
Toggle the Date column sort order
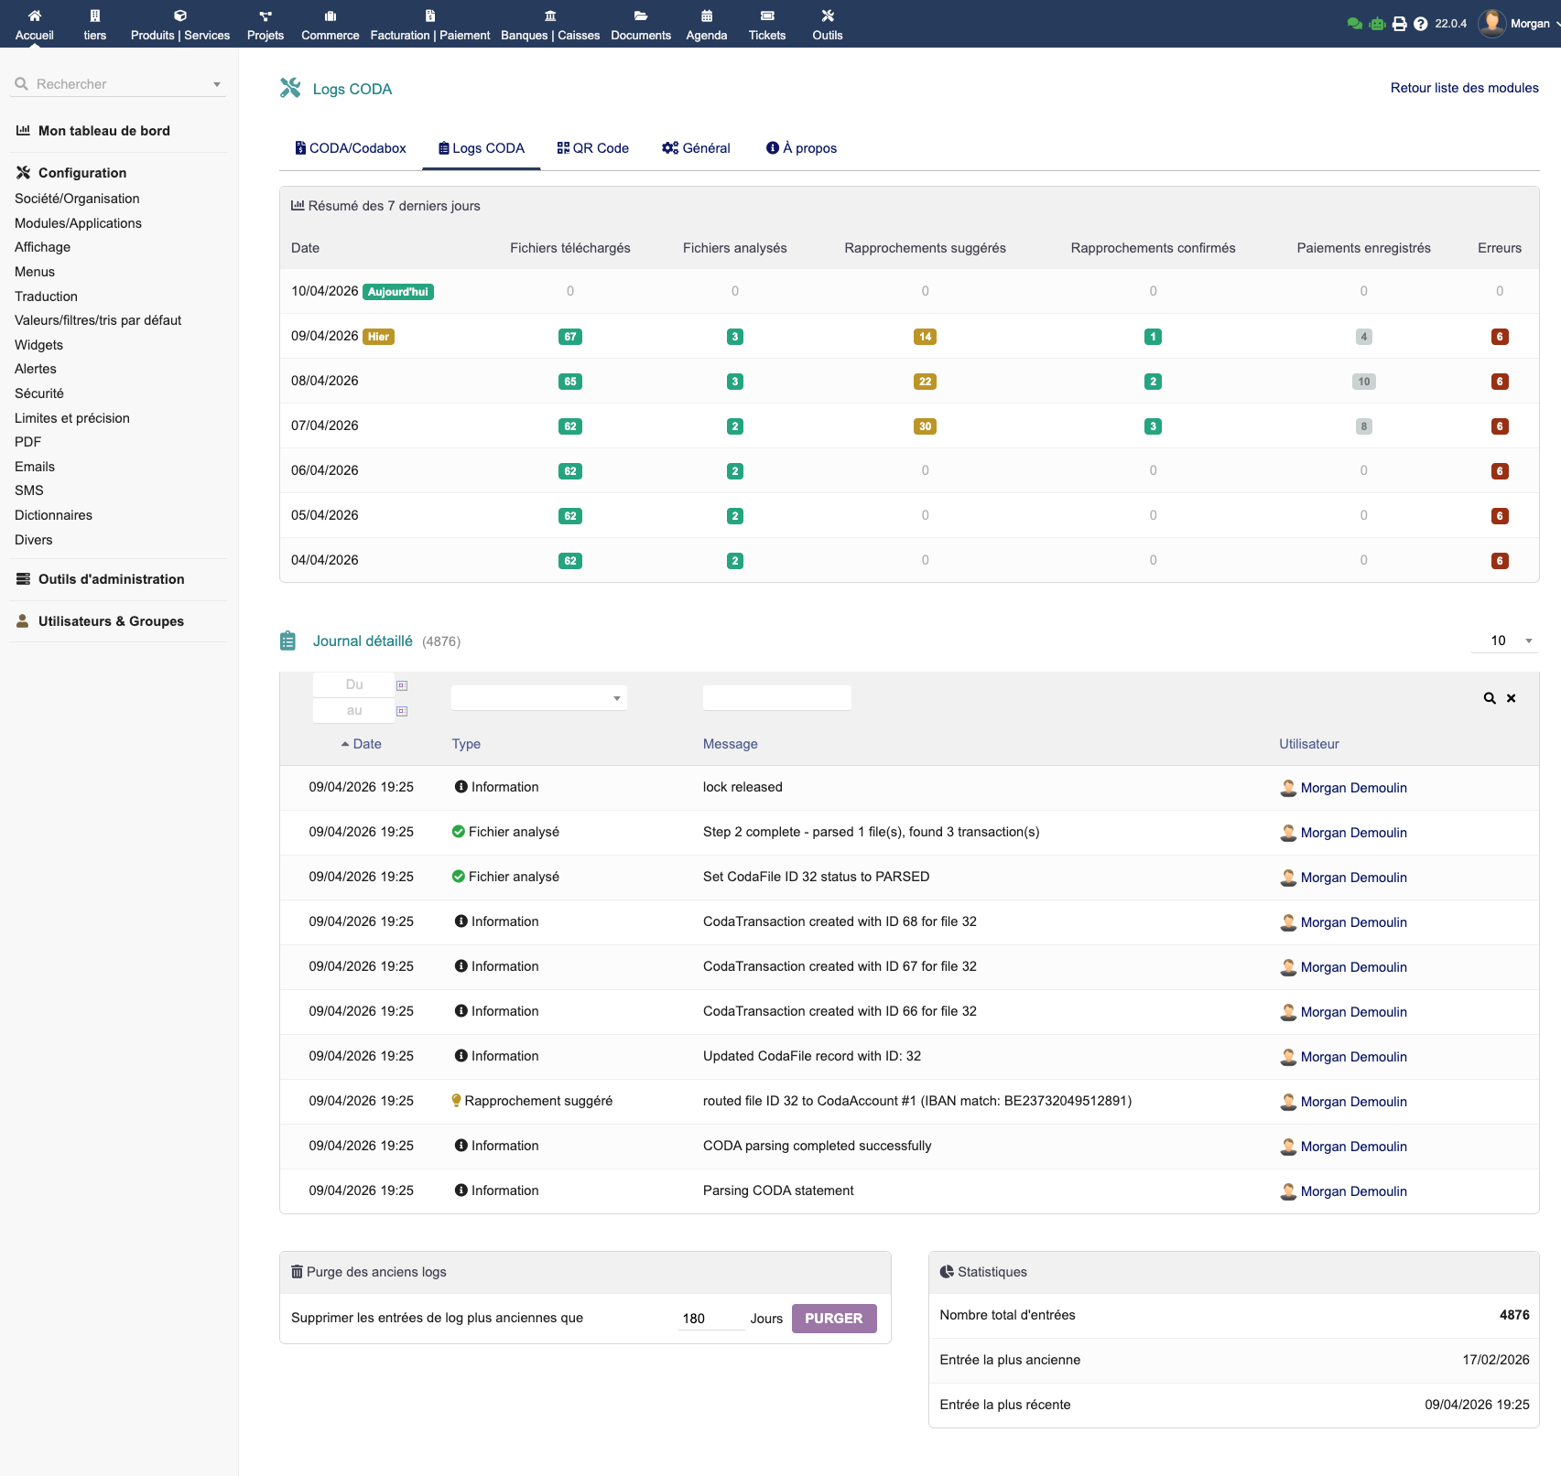point(363,744)
